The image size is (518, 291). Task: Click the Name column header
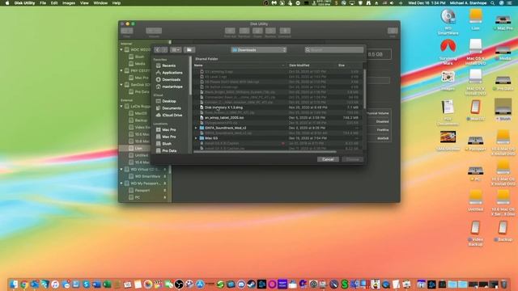click(x=240, y=65)
